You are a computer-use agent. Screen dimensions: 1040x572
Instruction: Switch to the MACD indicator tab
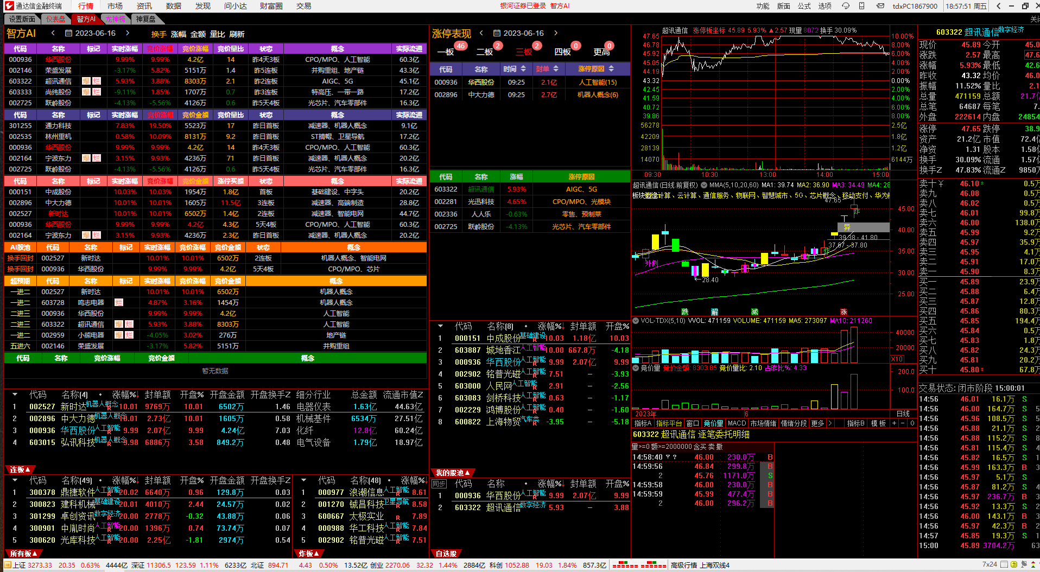[737, 423]
